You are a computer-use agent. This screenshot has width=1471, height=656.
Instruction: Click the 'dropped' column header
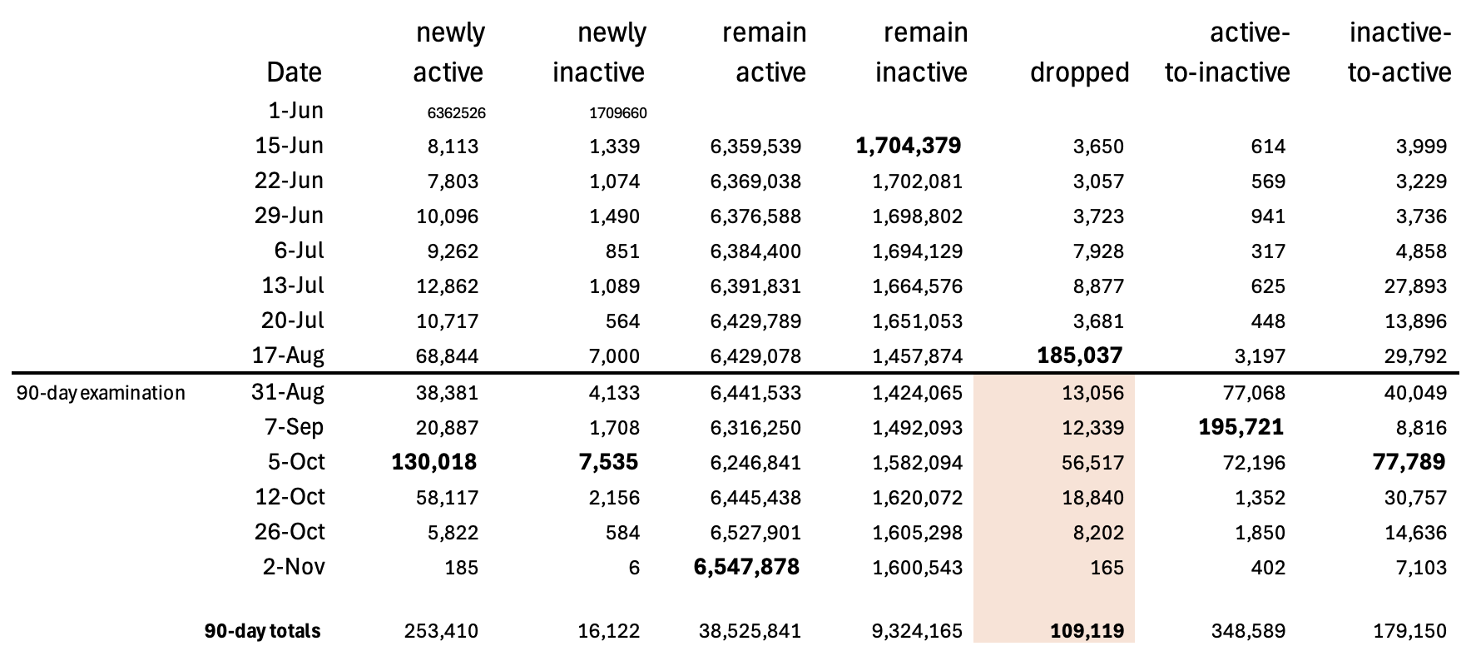pyautogui.click(x=1079, y=72)
